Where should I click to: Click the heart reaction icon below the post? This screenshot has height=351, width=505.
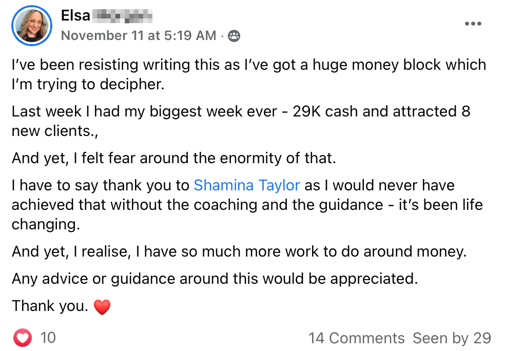tap(23, 338)
